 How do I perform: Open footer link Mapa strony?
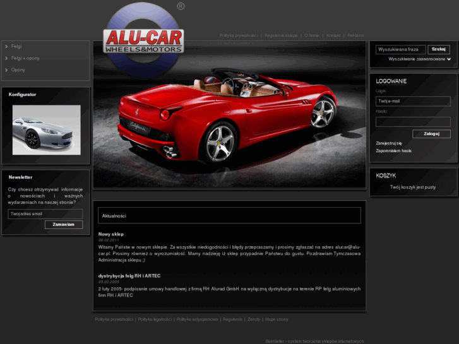[277, 319]
